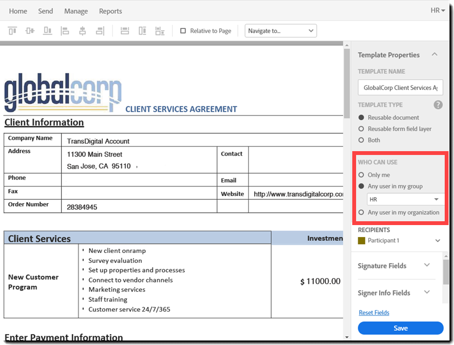Viewport: 454px width, 345px height.
Task: Click the blue Save button
Action: (x=400, y=328)
